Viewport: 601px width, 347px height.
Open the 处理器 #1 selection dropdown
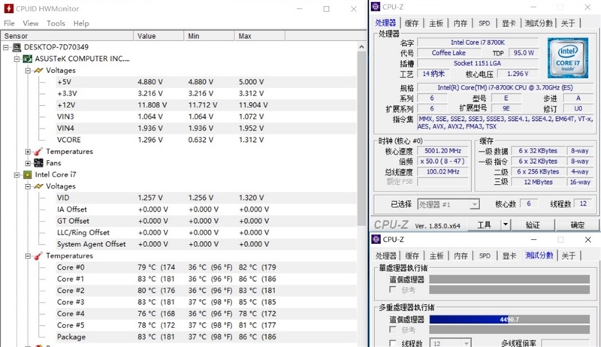[x=475, y=204]
